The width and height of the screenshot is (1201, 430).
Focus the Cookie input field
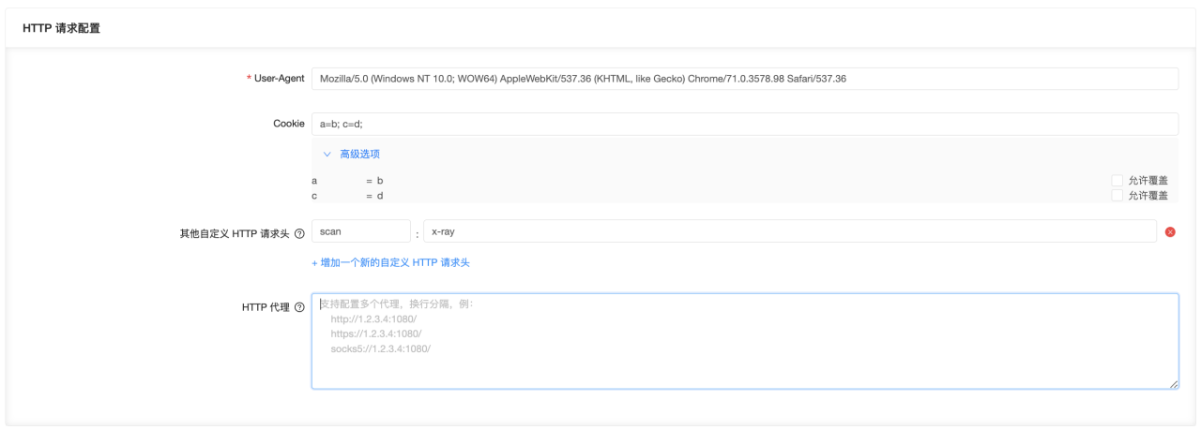pyautogui.click(x=745, y=124)
